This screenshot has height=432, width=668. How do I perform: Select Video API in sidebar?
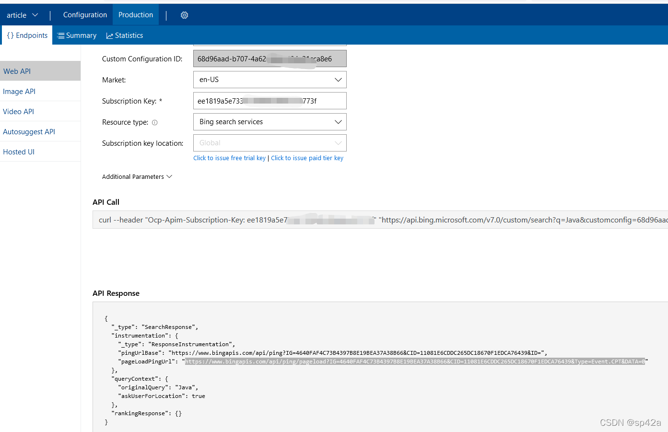tap(40, 111)
